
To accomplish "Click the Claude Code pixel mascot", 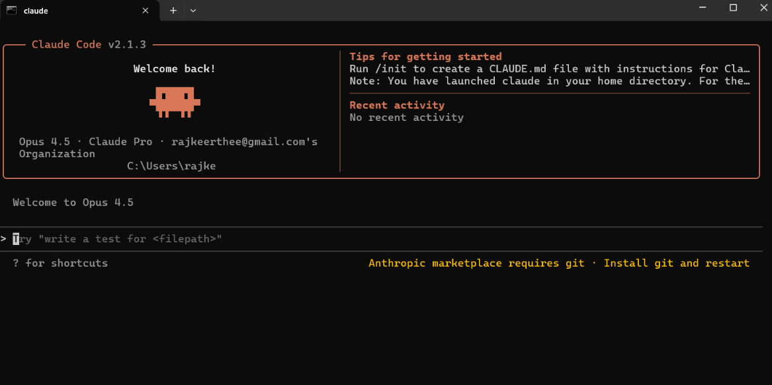I will (x=175, y=102).
